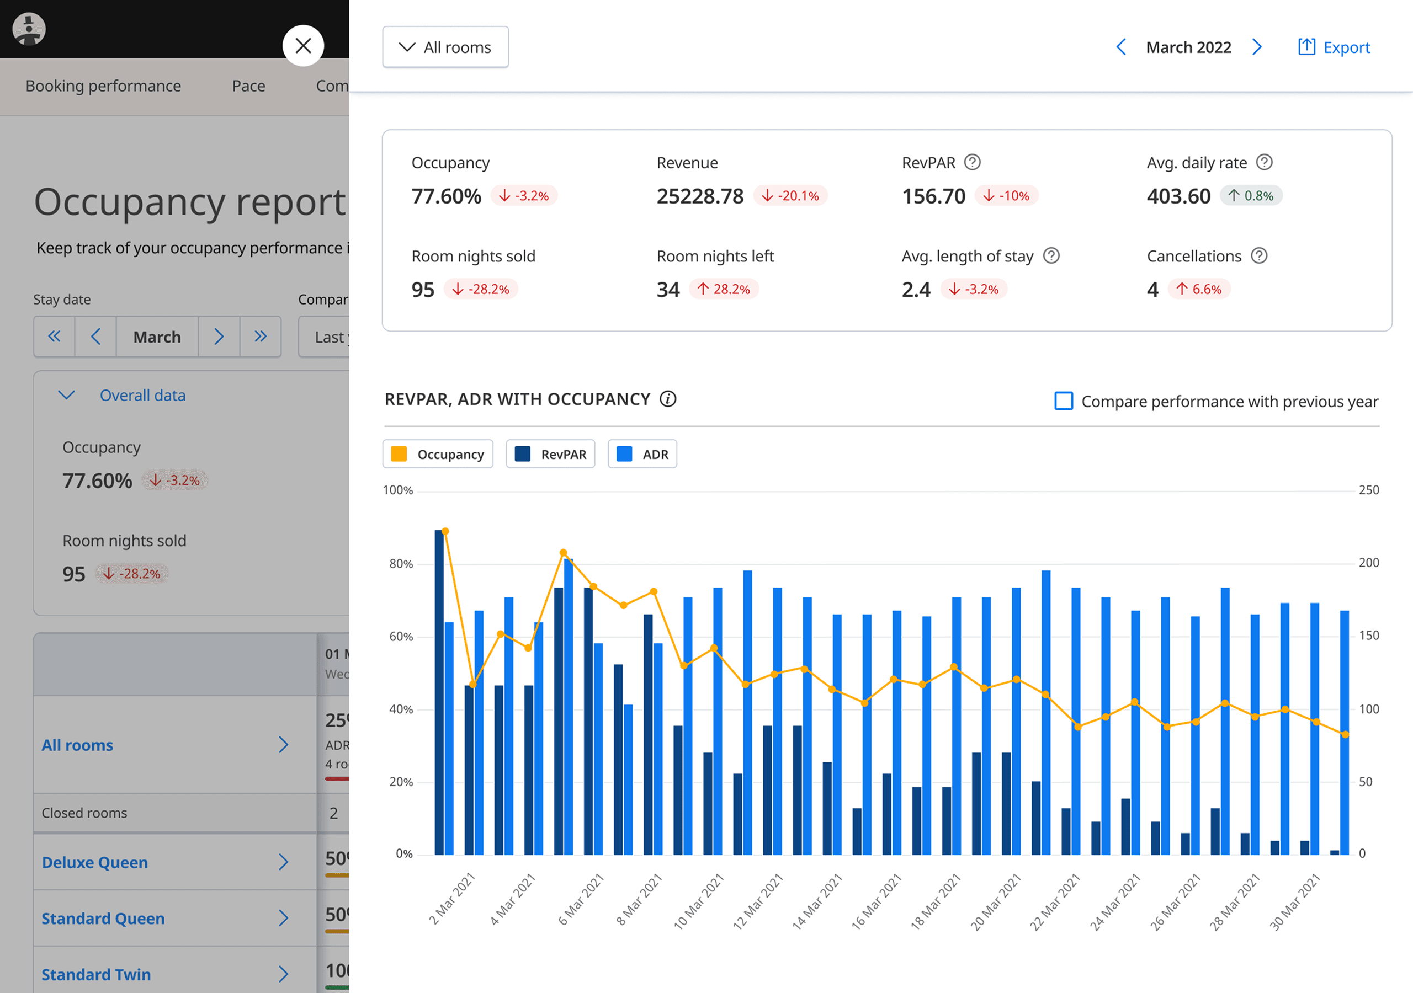
Task: Go to previous month from March 2022
Action: pos(1120,47)
